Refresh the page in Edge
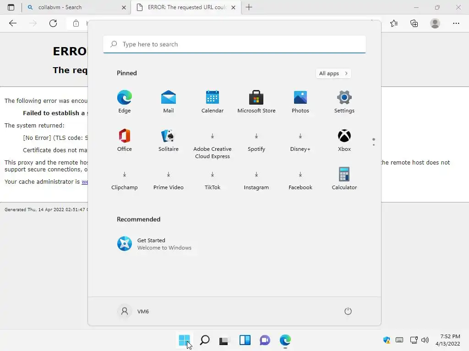 point(53,23)
